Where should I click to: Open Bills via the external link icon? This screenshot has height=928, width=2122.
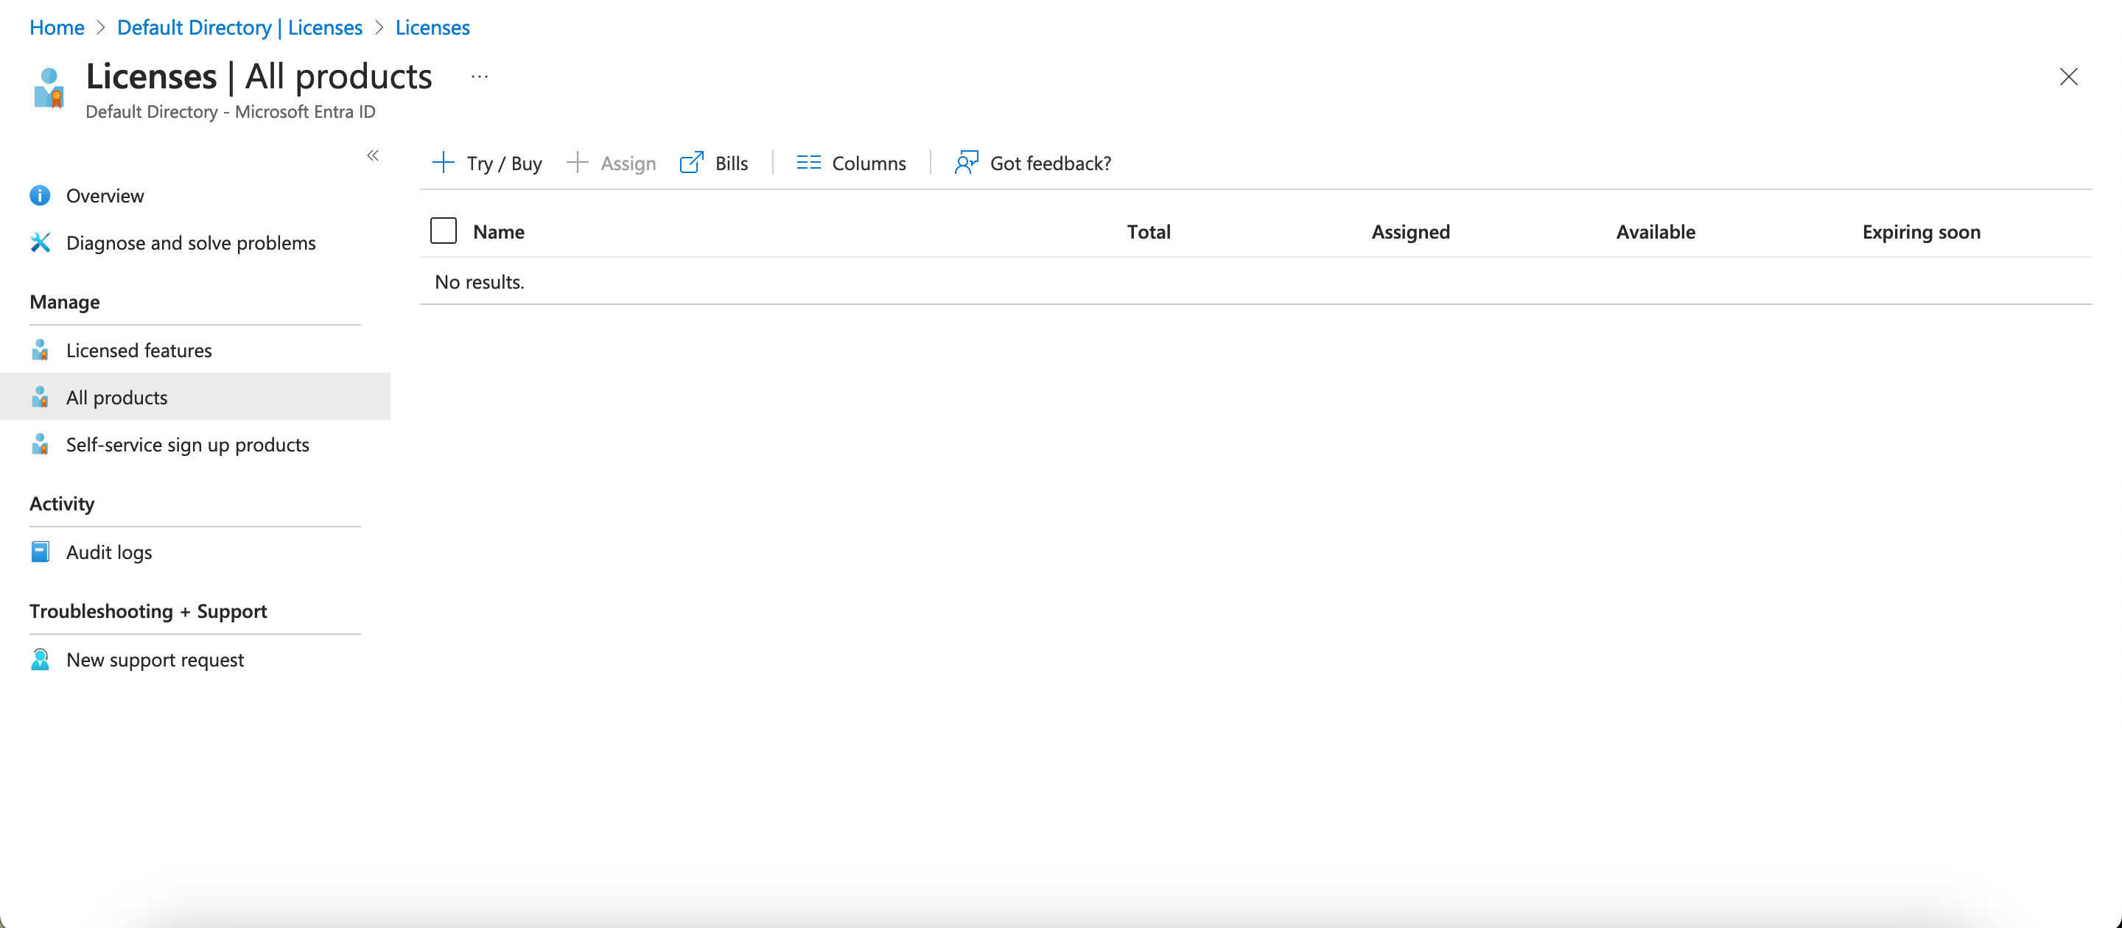(x=692, y=162)
